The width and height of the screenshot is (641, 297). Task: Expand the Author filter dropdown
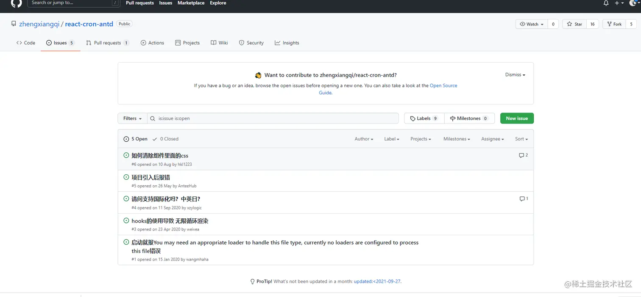364,139
